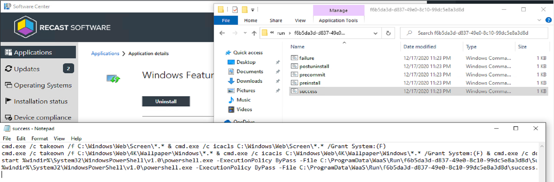Viewport: 554px width, 182px height.
Task: Click properties icon in quick access toolbar
Action: pyautogui.click(x=235, y=10)
